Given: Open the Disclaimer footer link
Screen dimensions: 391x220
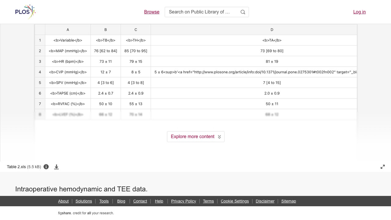Looking at the screenshot, I should [265, 201].
